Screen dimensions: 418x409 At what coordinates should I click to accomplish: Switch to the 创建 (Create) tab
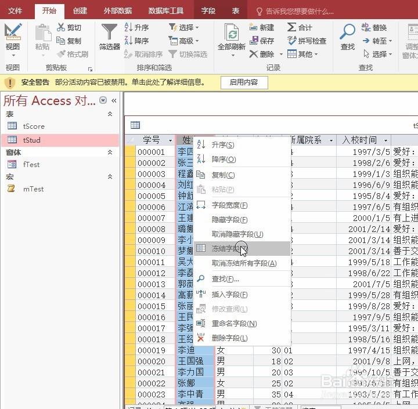coord(80,11)
